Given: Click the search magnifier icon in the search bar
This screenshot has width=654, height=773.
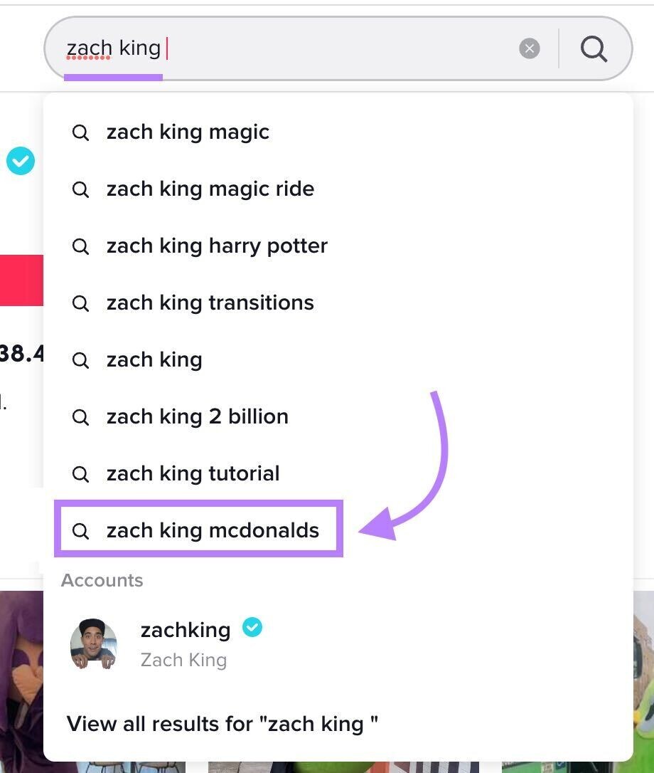Looking at the screenshot, I should point(594,48).
